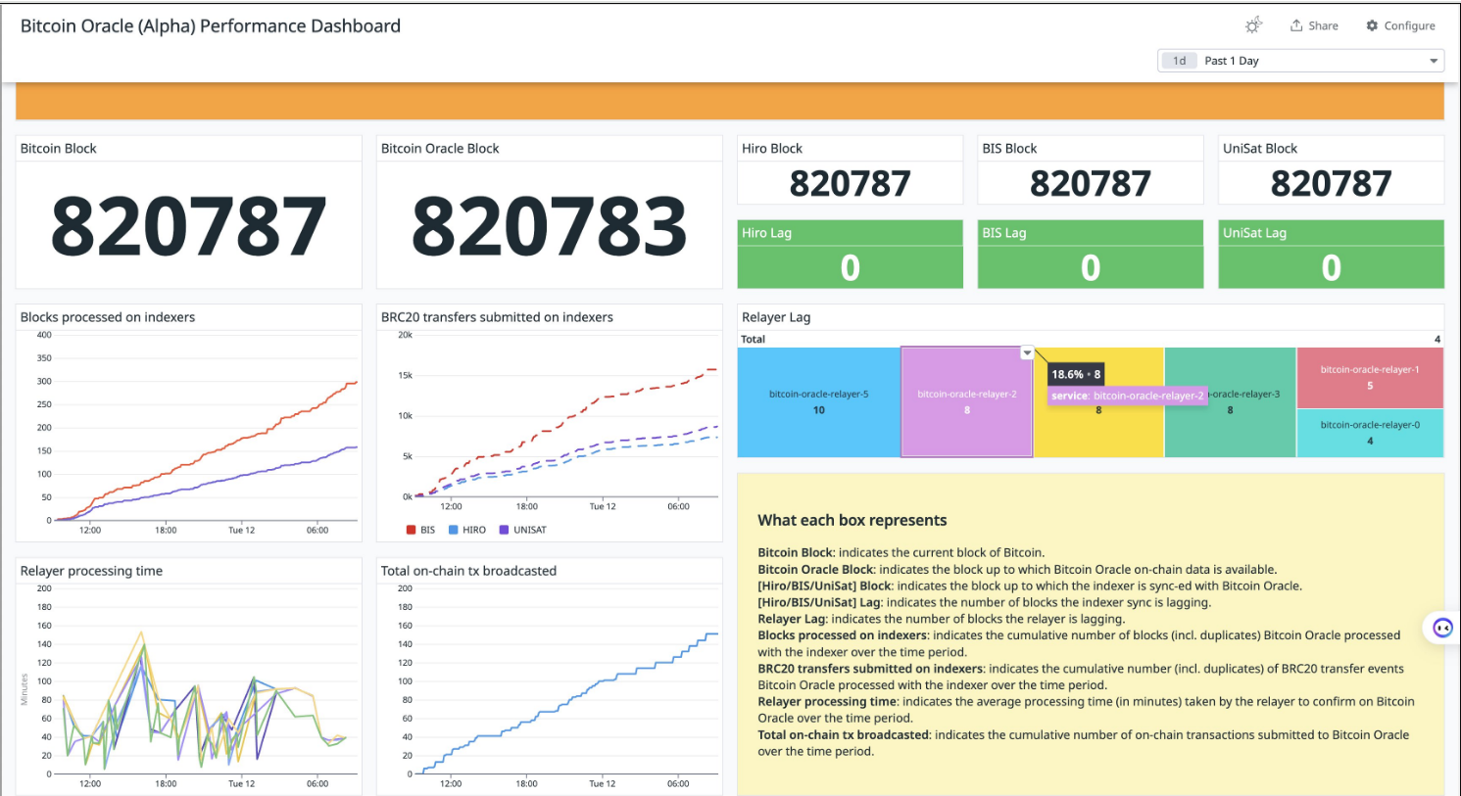Open the chat assistant bubble icon

pyautogui.click(x=1442, y=628)
